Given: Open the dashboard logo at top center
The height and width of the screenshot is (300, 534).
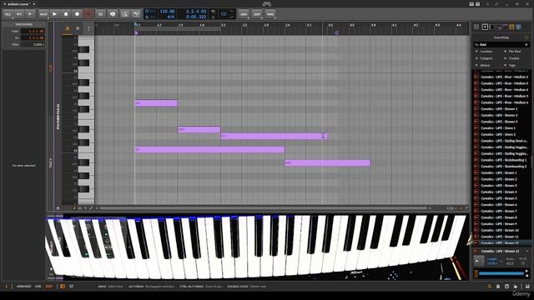Looking at the screenshot, I should click(x=267, y=4).
